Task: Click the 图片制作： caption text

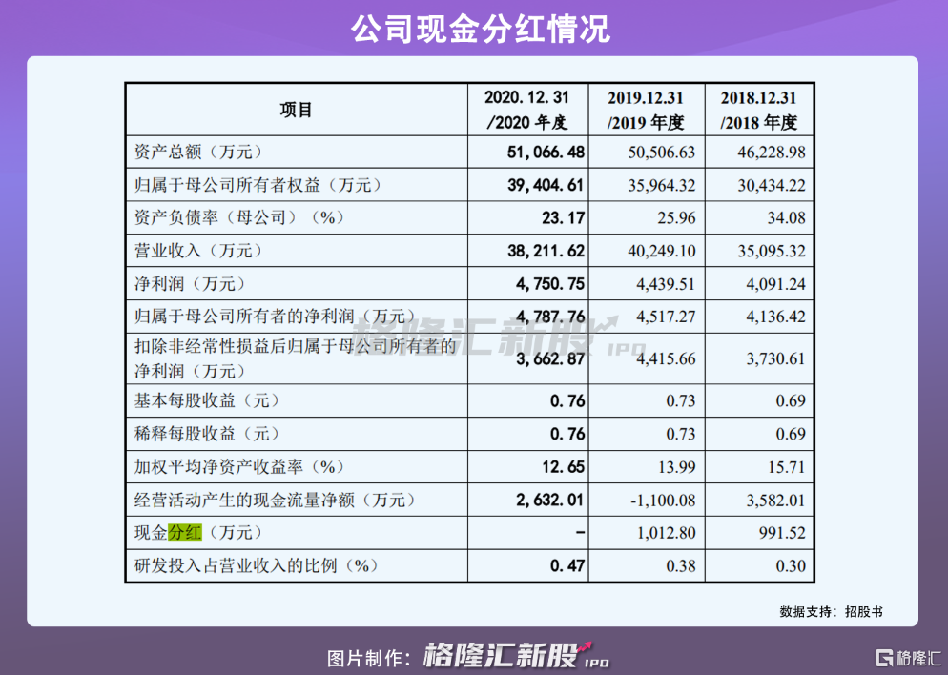Action: point(371,658)
